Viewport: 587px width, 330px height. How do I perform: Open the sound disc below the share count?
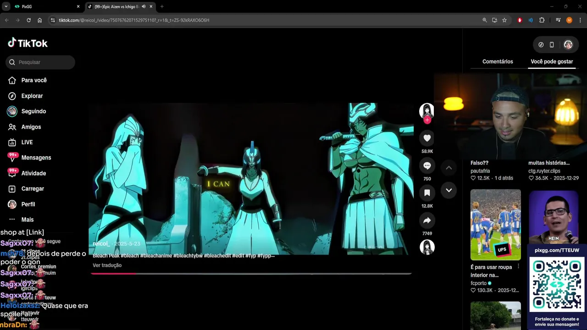click(427, 247)
